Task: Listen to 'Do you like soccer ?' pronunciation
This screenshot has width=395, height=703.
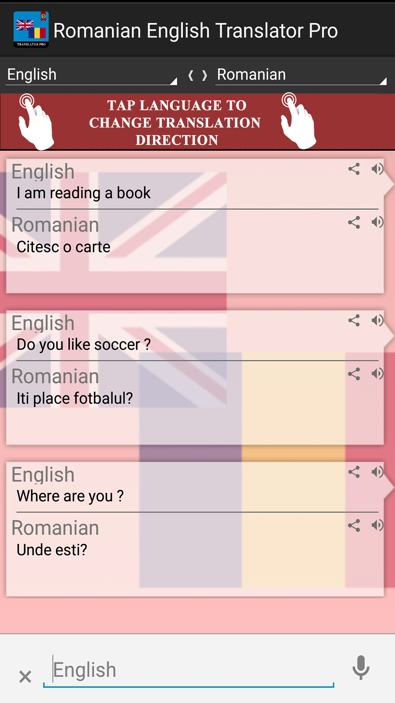Action: pyautogui.click(x=377, y=321)
